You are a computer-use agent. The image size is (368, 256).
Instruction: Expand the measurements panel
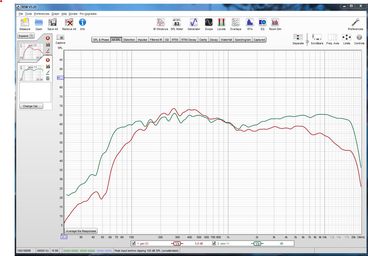(26, 36)
